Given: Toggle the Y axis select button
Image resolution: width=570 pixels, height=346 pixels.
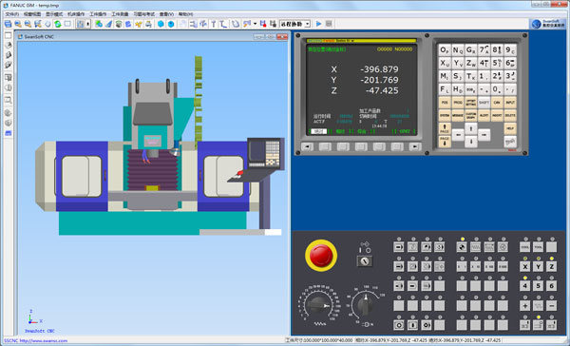Looking at the screenshot, I should coord(538,266).
